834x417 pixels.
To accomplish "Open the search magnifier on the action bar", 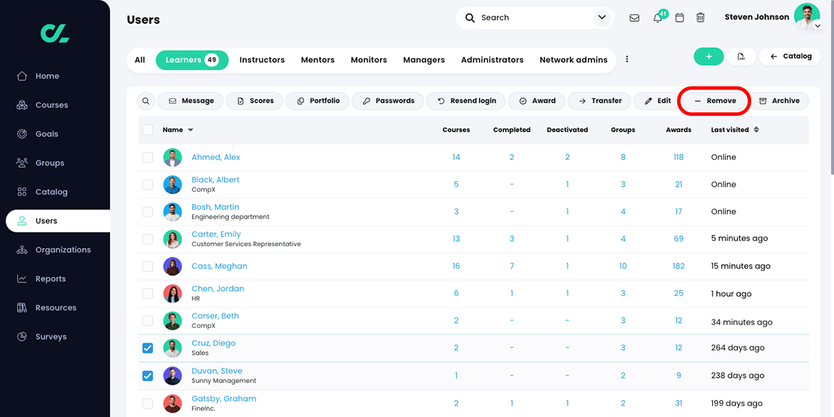I will click(x=146, y=101).
